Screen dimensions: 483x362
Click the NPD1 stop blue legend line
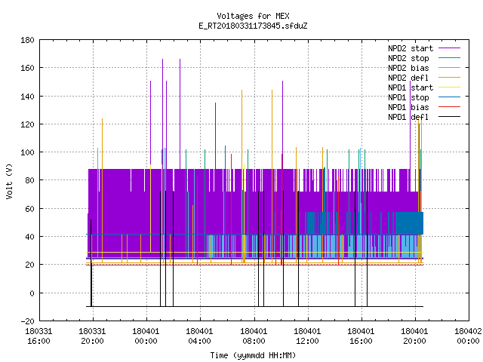click(x=449, y=97)
